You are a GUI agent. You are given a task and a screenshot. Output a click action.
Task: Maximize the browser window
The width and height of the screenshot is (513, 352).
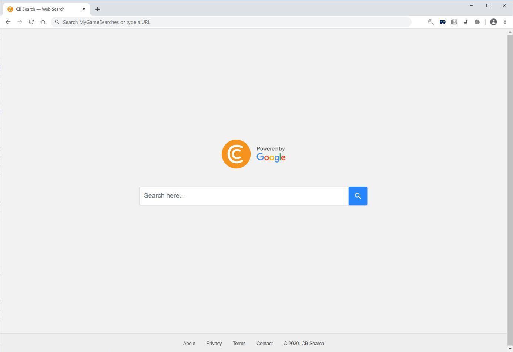tap(488, 6)
